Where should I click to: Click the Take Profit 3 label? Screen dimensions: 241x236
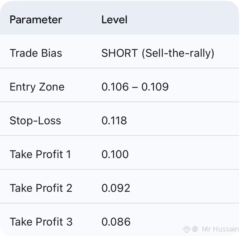41,222
